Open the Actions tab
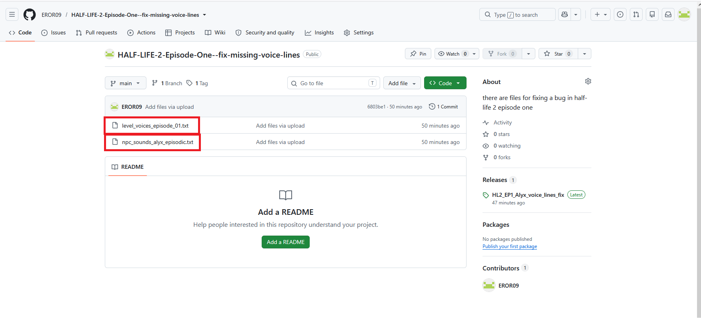This screenshot has width=701, height=318. coord(141,33)
